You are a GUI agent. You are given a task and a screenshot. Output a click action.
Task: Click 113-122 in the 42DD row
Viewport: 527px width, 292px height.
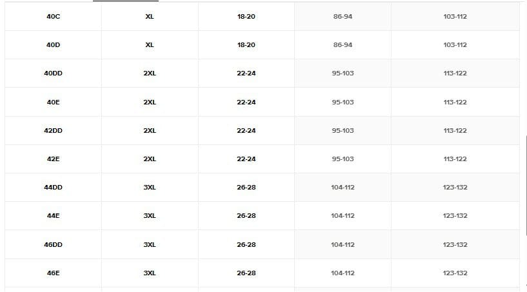pos(455,130)
